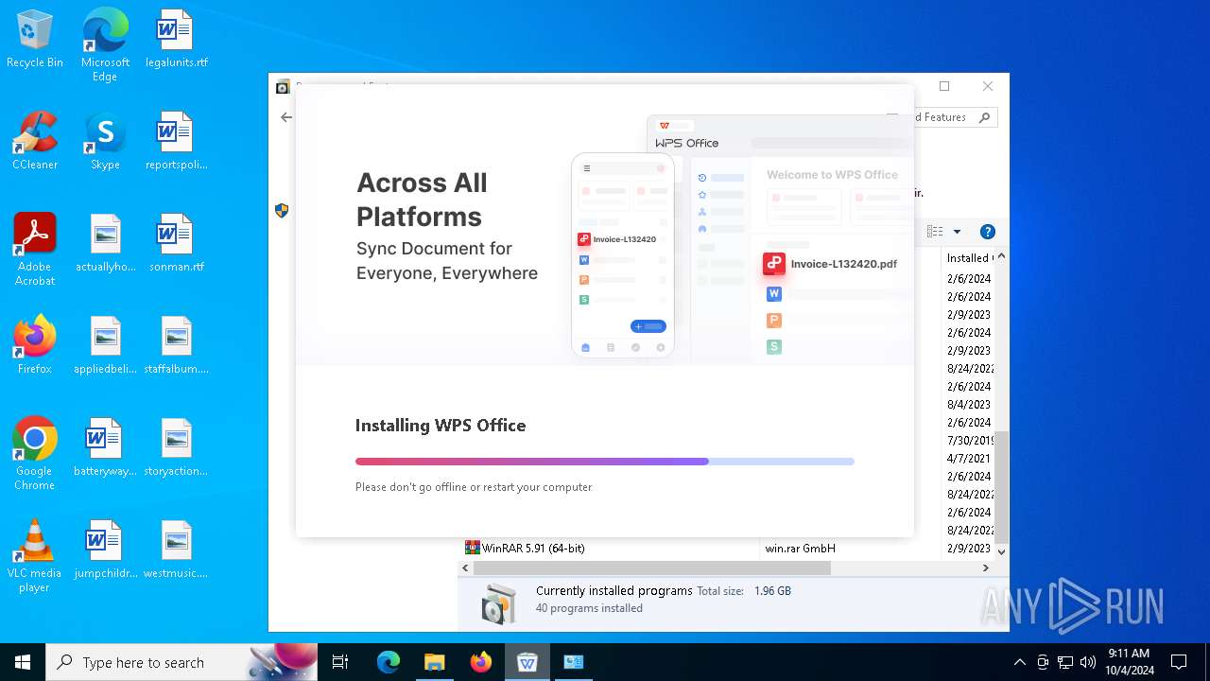Click Invoice-L132420.pdf in WPS preview
This screenshot has height=681, width=1210.
pos(844,264)
